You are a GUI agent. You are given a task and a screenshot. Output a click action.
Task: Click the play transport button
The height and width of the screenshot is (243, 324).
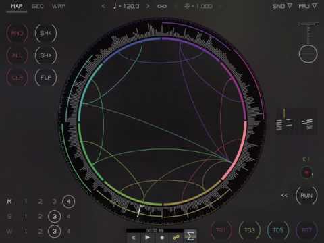click(x=147, y=238)
